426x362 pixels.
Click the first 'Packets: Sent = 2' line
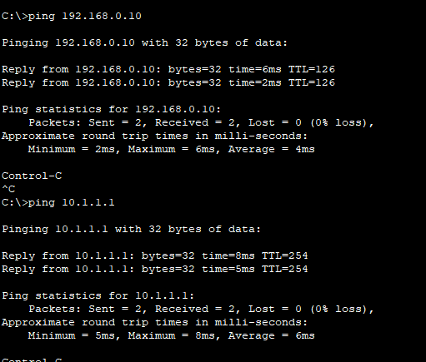point(202,122)
